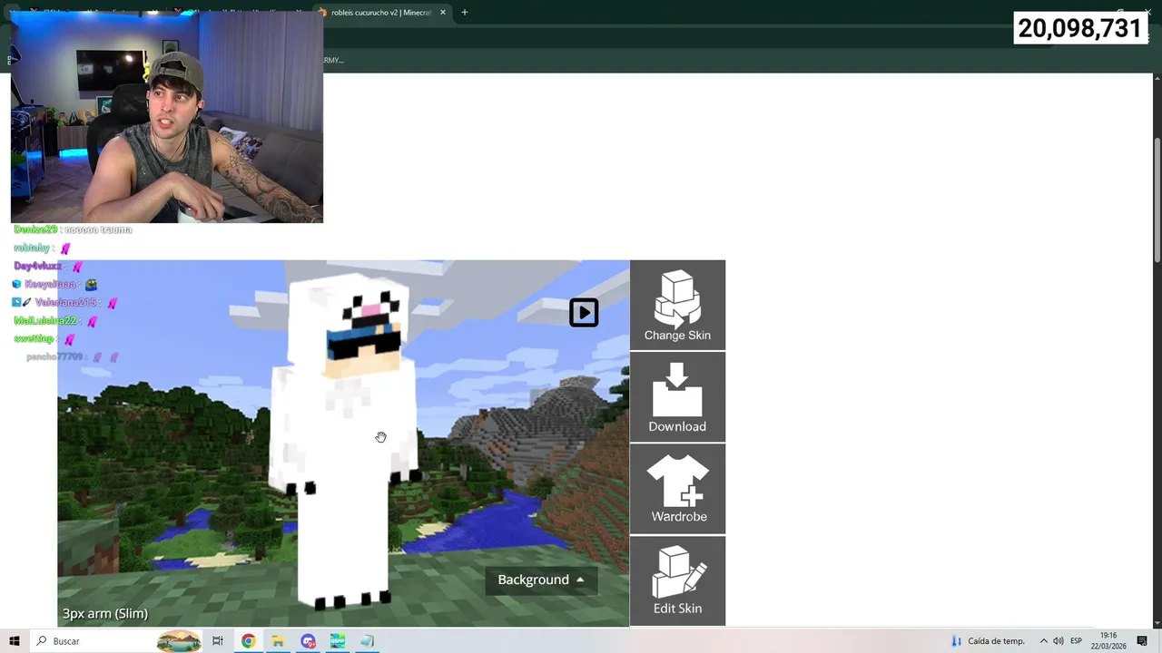Open the green app icon in taskbar
Viewport: 1162px width, 653px height.
click(338, 641)
